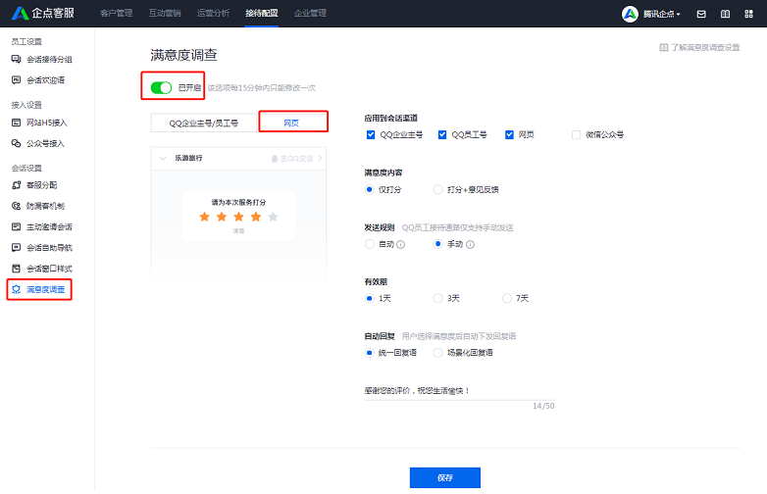Image resolution: width=767 pixels, height=494 pixels.
Task: Click info icon next to 自动
Action: (x=400, y=244)
